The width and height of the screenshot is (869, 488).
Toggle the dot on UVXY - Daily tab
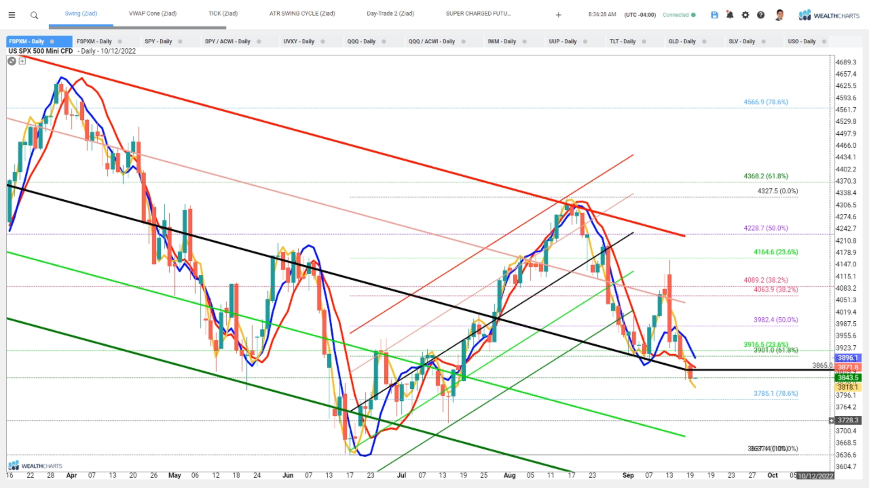click(x=323, y=42)
